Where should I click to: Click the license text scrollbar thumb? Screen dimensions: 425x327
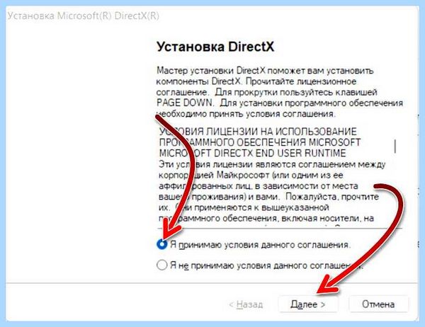point(395,147)
